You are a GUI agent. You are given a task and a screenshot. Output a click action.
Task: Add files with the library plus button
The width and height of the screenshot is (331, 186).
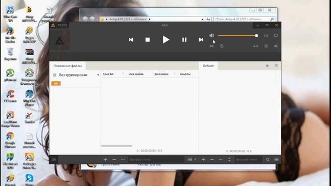pyautogui.click(x=106, y=160)
